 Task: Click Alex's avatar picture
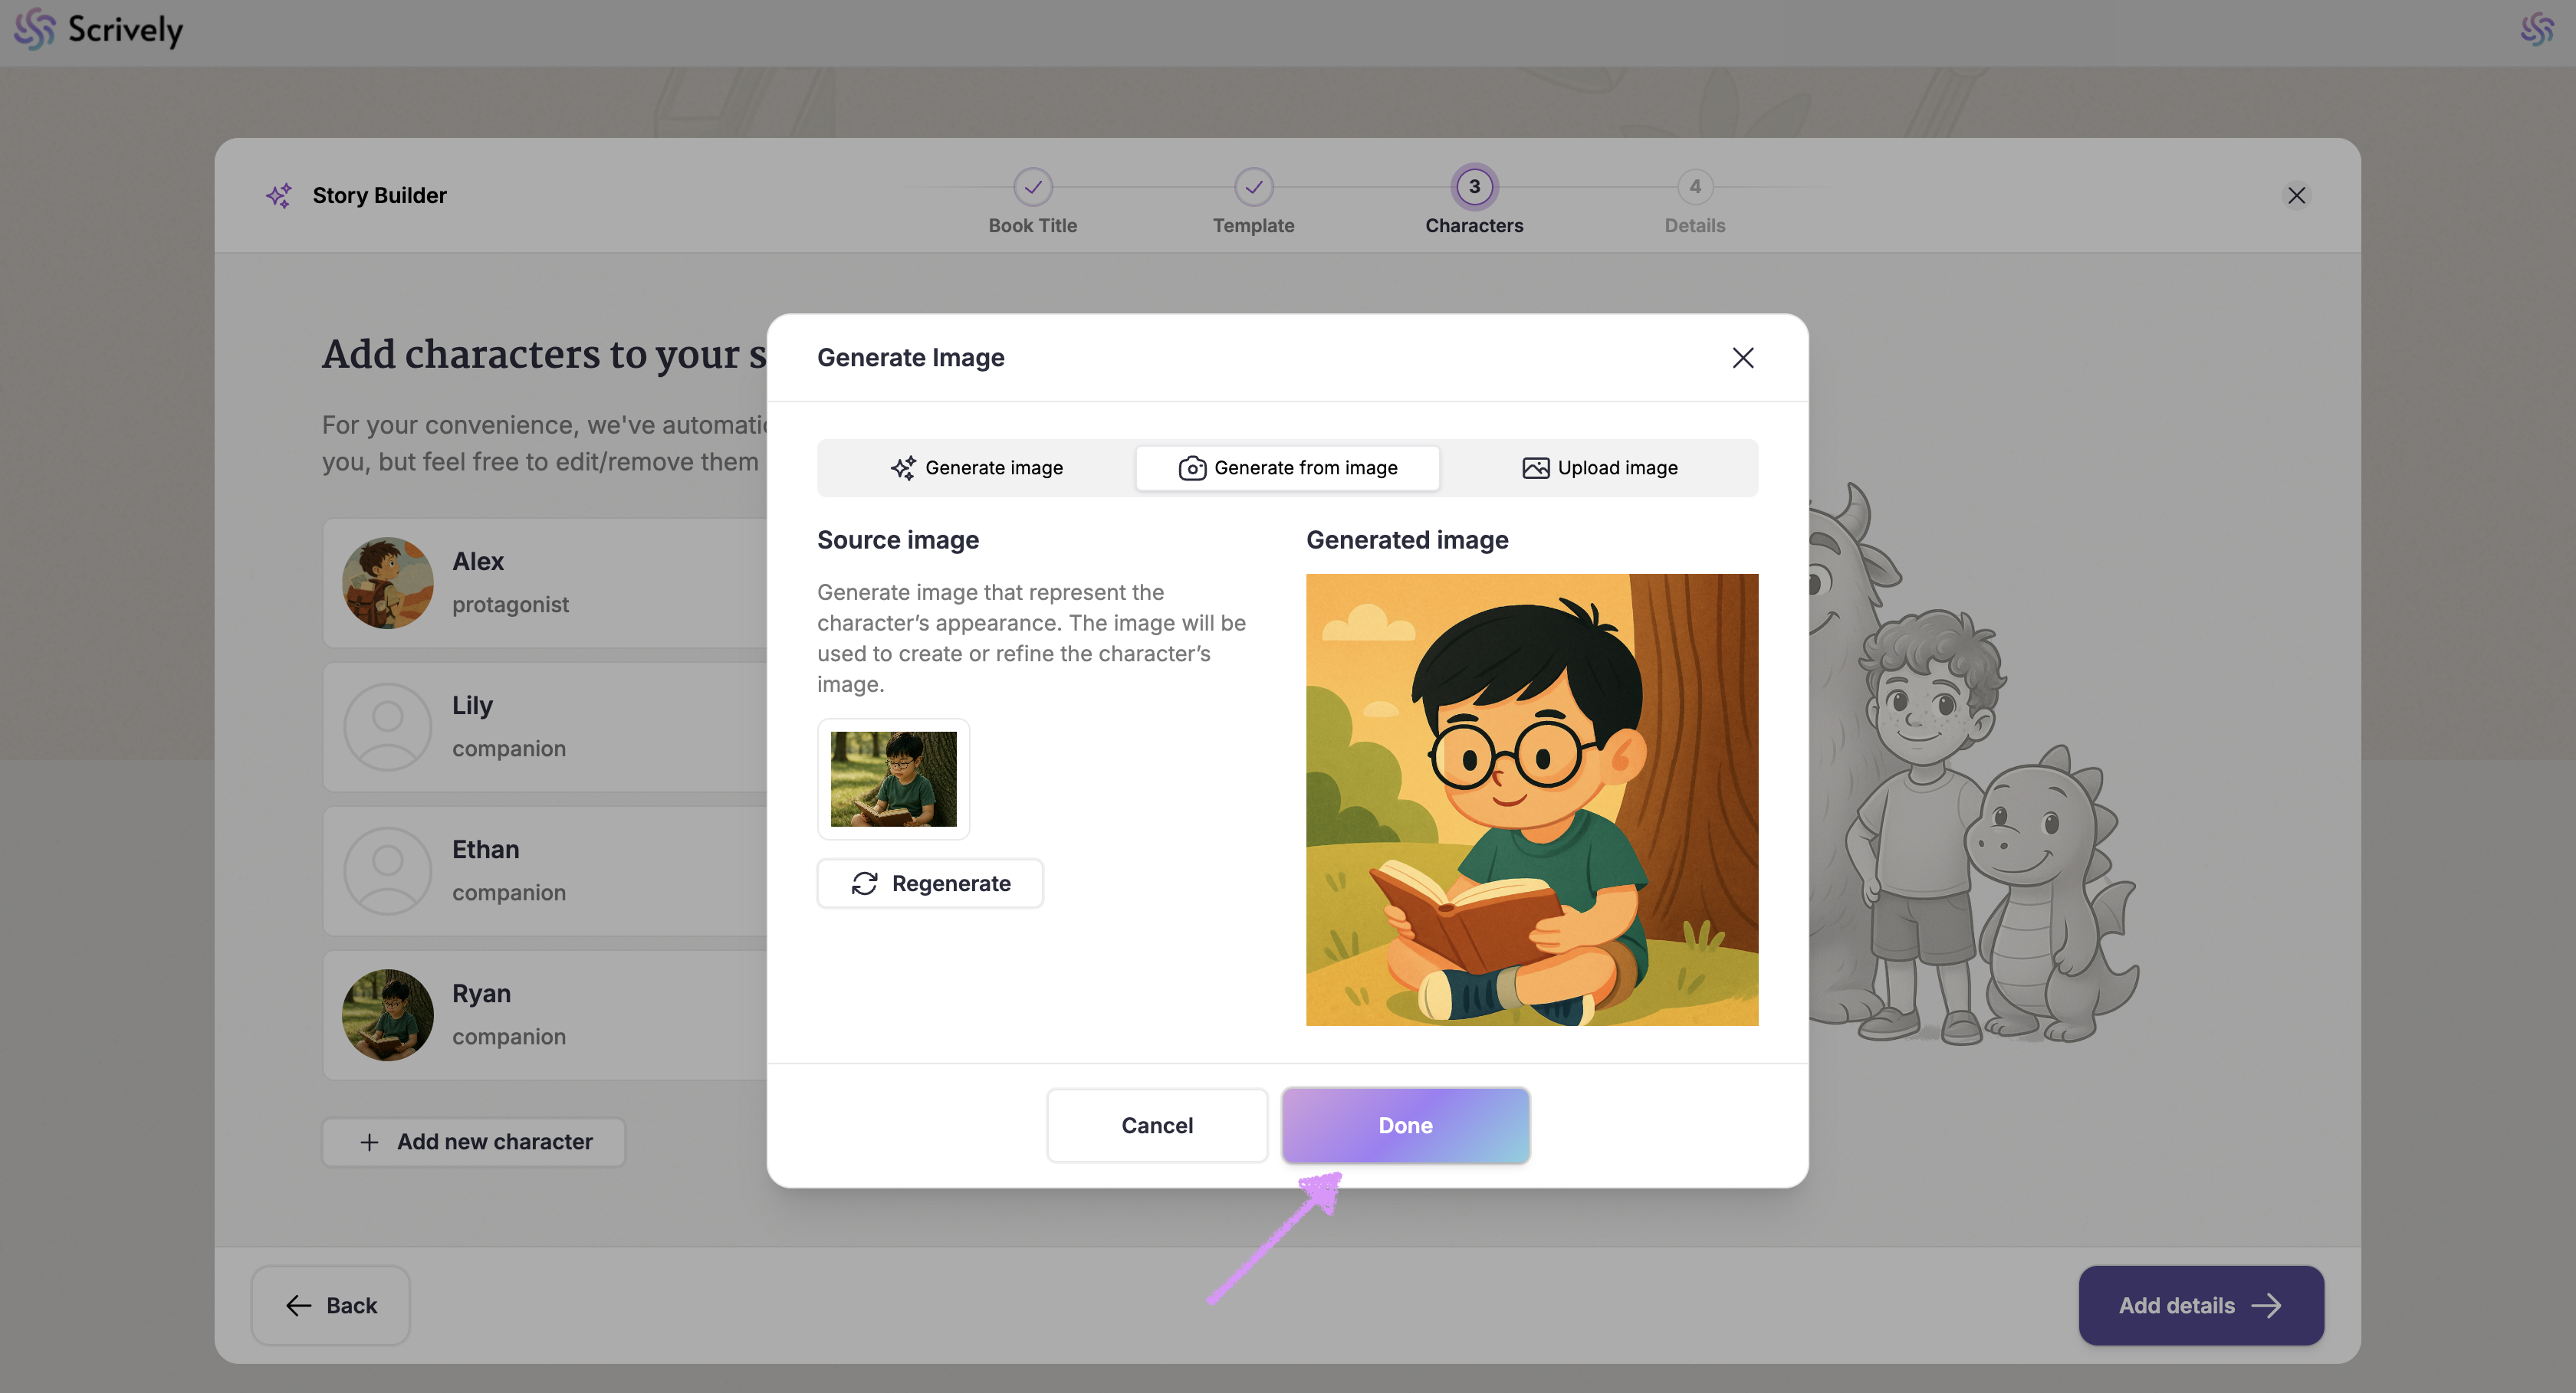pos(387,582)
